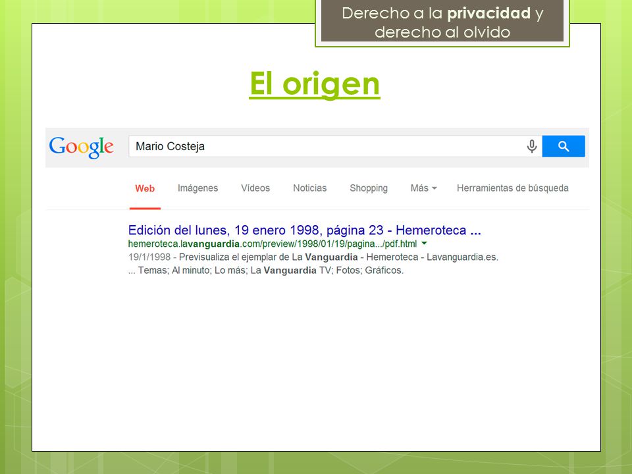Open the Vídeos tab
Viewport: 632px width, 474px height.
coord(255,188)
